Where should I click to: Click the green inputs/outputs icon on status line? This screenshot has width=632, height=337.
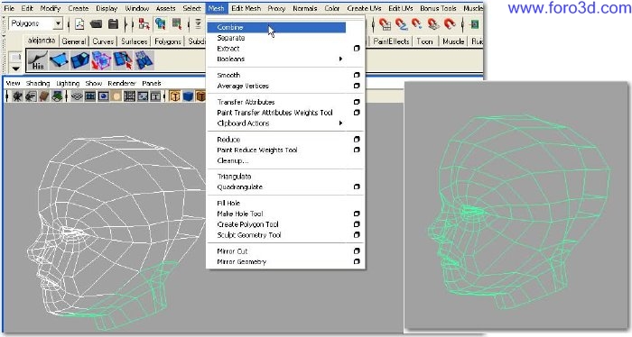(475, 24)
